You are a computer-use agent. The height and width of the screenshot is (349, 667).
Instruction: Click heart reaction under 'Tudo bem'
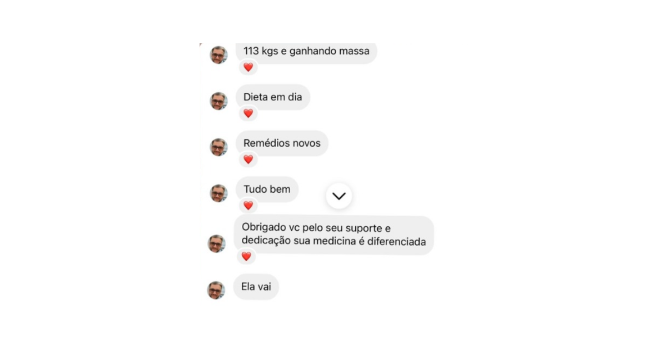click(248, 206)
